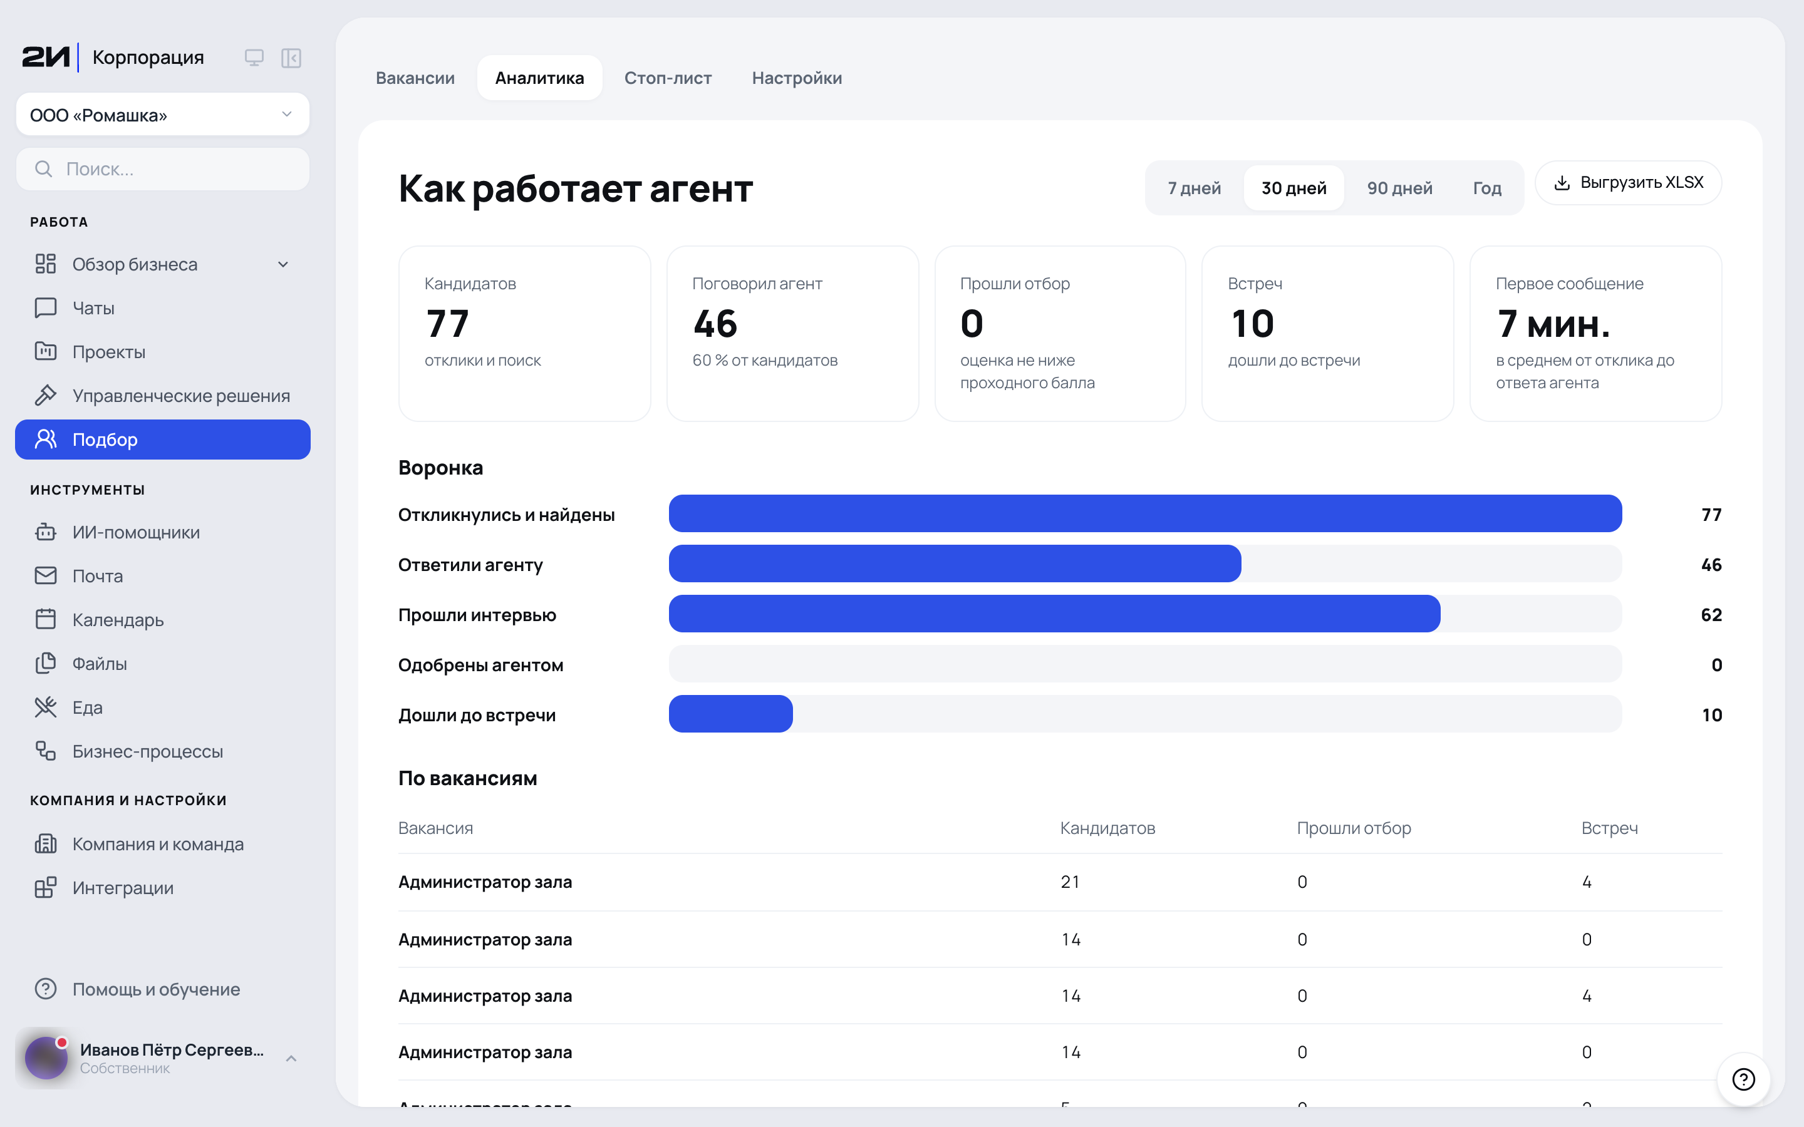This screenshot has height=1127, width=1804.
Task: Expand the user profile menu chevron
Action: pos(291,1058)
